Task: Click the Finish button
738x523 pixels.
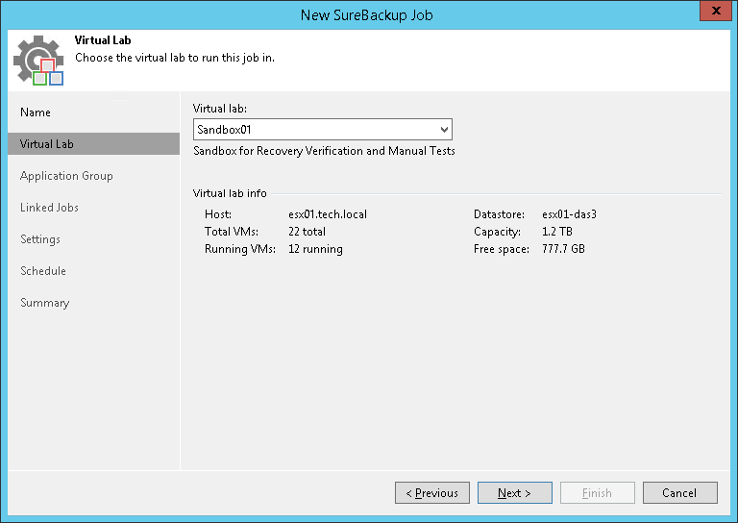Action: pos(597,493)
